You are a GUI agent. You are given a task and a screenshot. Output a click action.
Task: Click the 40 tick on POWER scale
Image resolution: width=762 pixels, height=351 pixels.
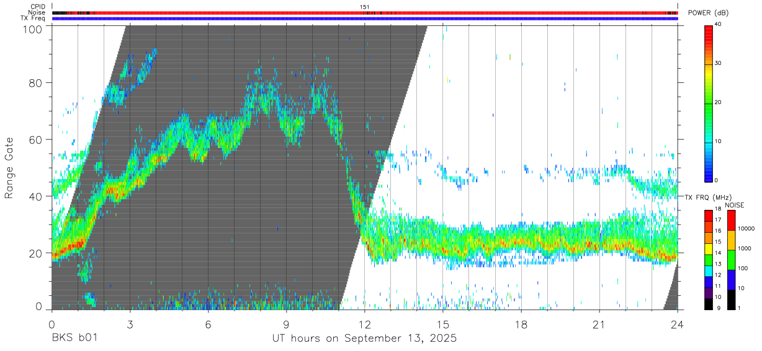718,24
